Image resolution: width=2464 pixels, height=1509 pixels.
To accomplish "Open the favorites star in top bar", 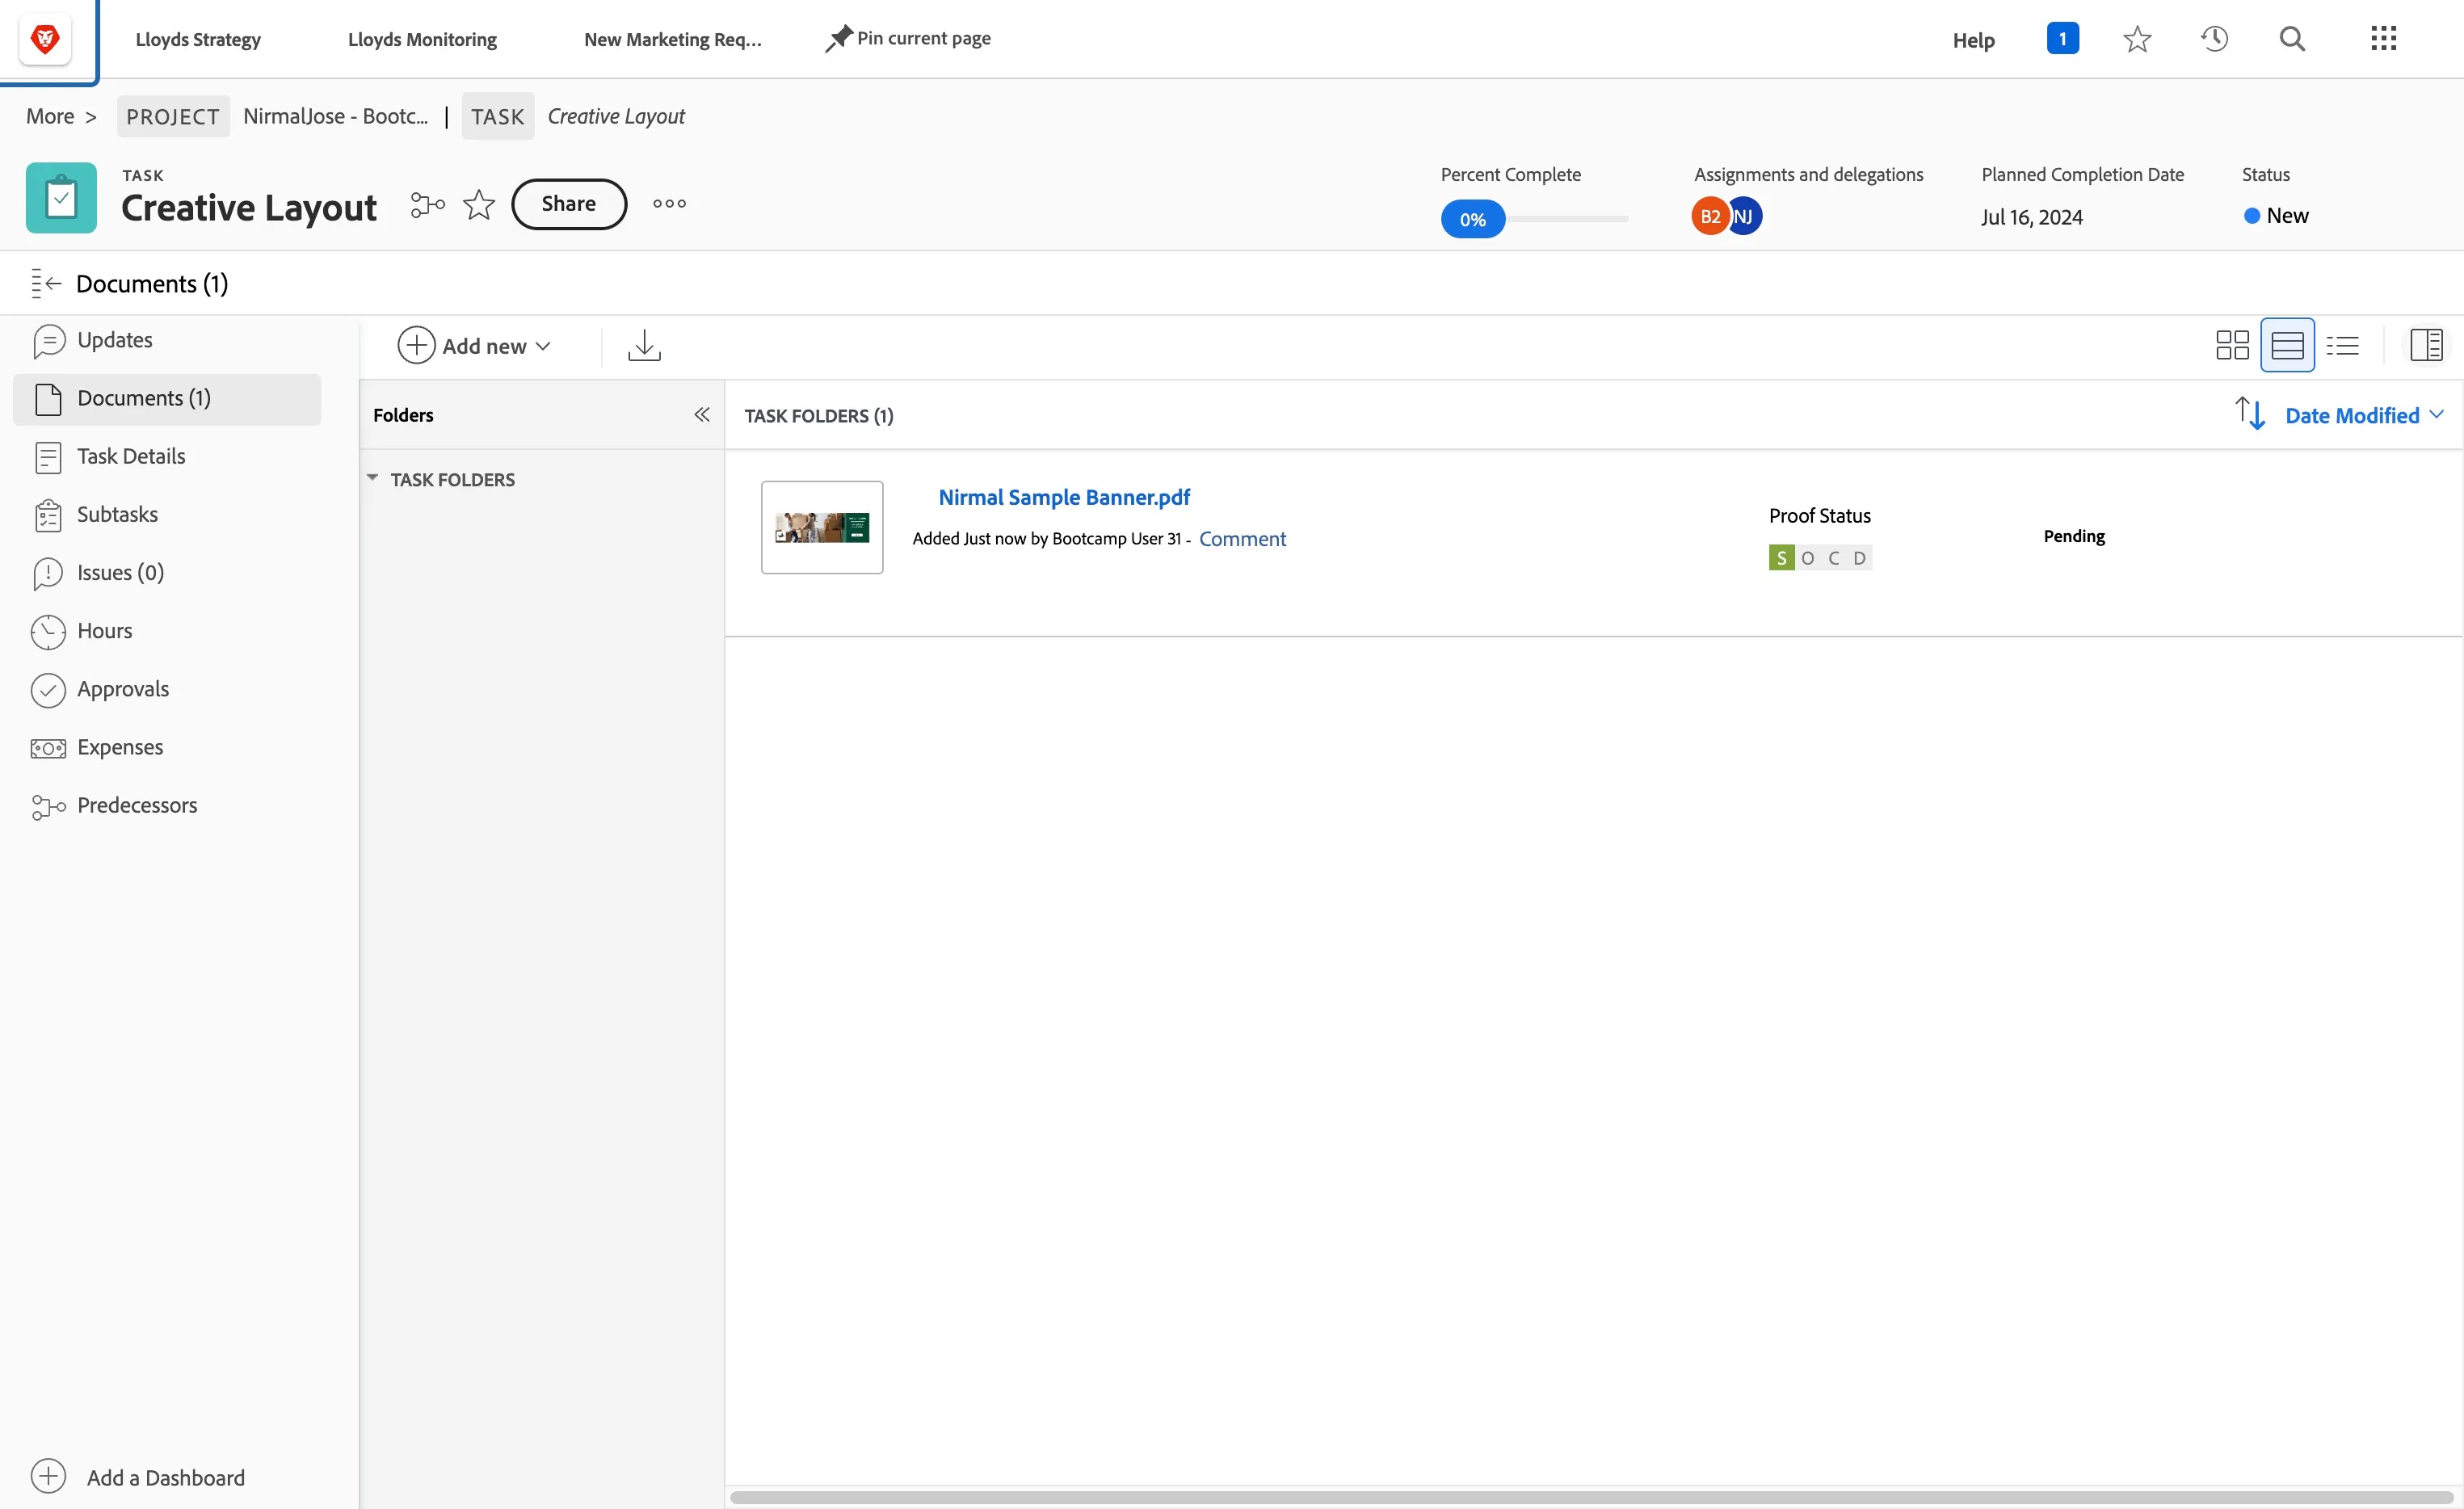I will tap(2137, 39).
